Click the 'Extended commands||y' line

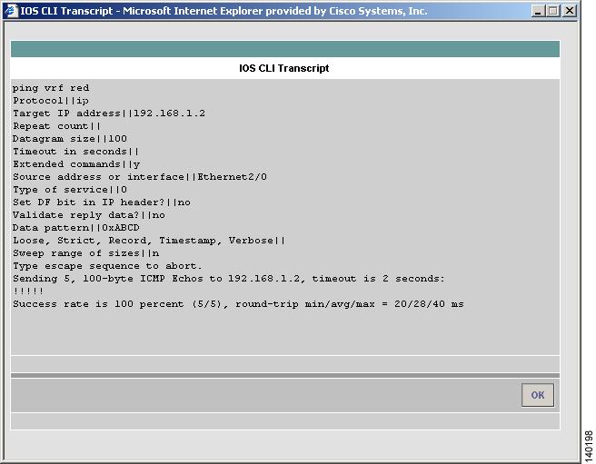click(x=76, y=164)
